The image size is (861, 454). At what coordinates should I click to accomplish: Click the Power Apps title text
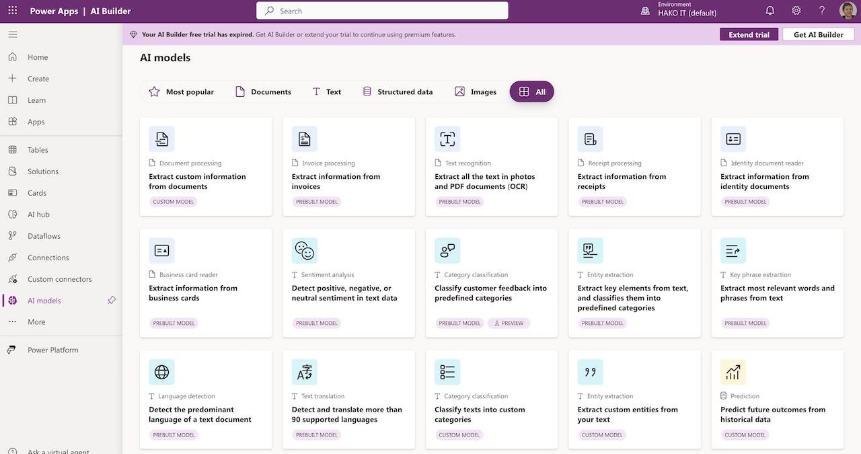tap(54, 11)
